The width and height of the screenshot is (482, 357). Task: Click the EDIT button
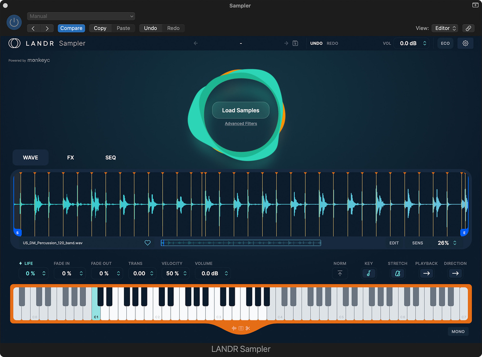click(394, 243)
